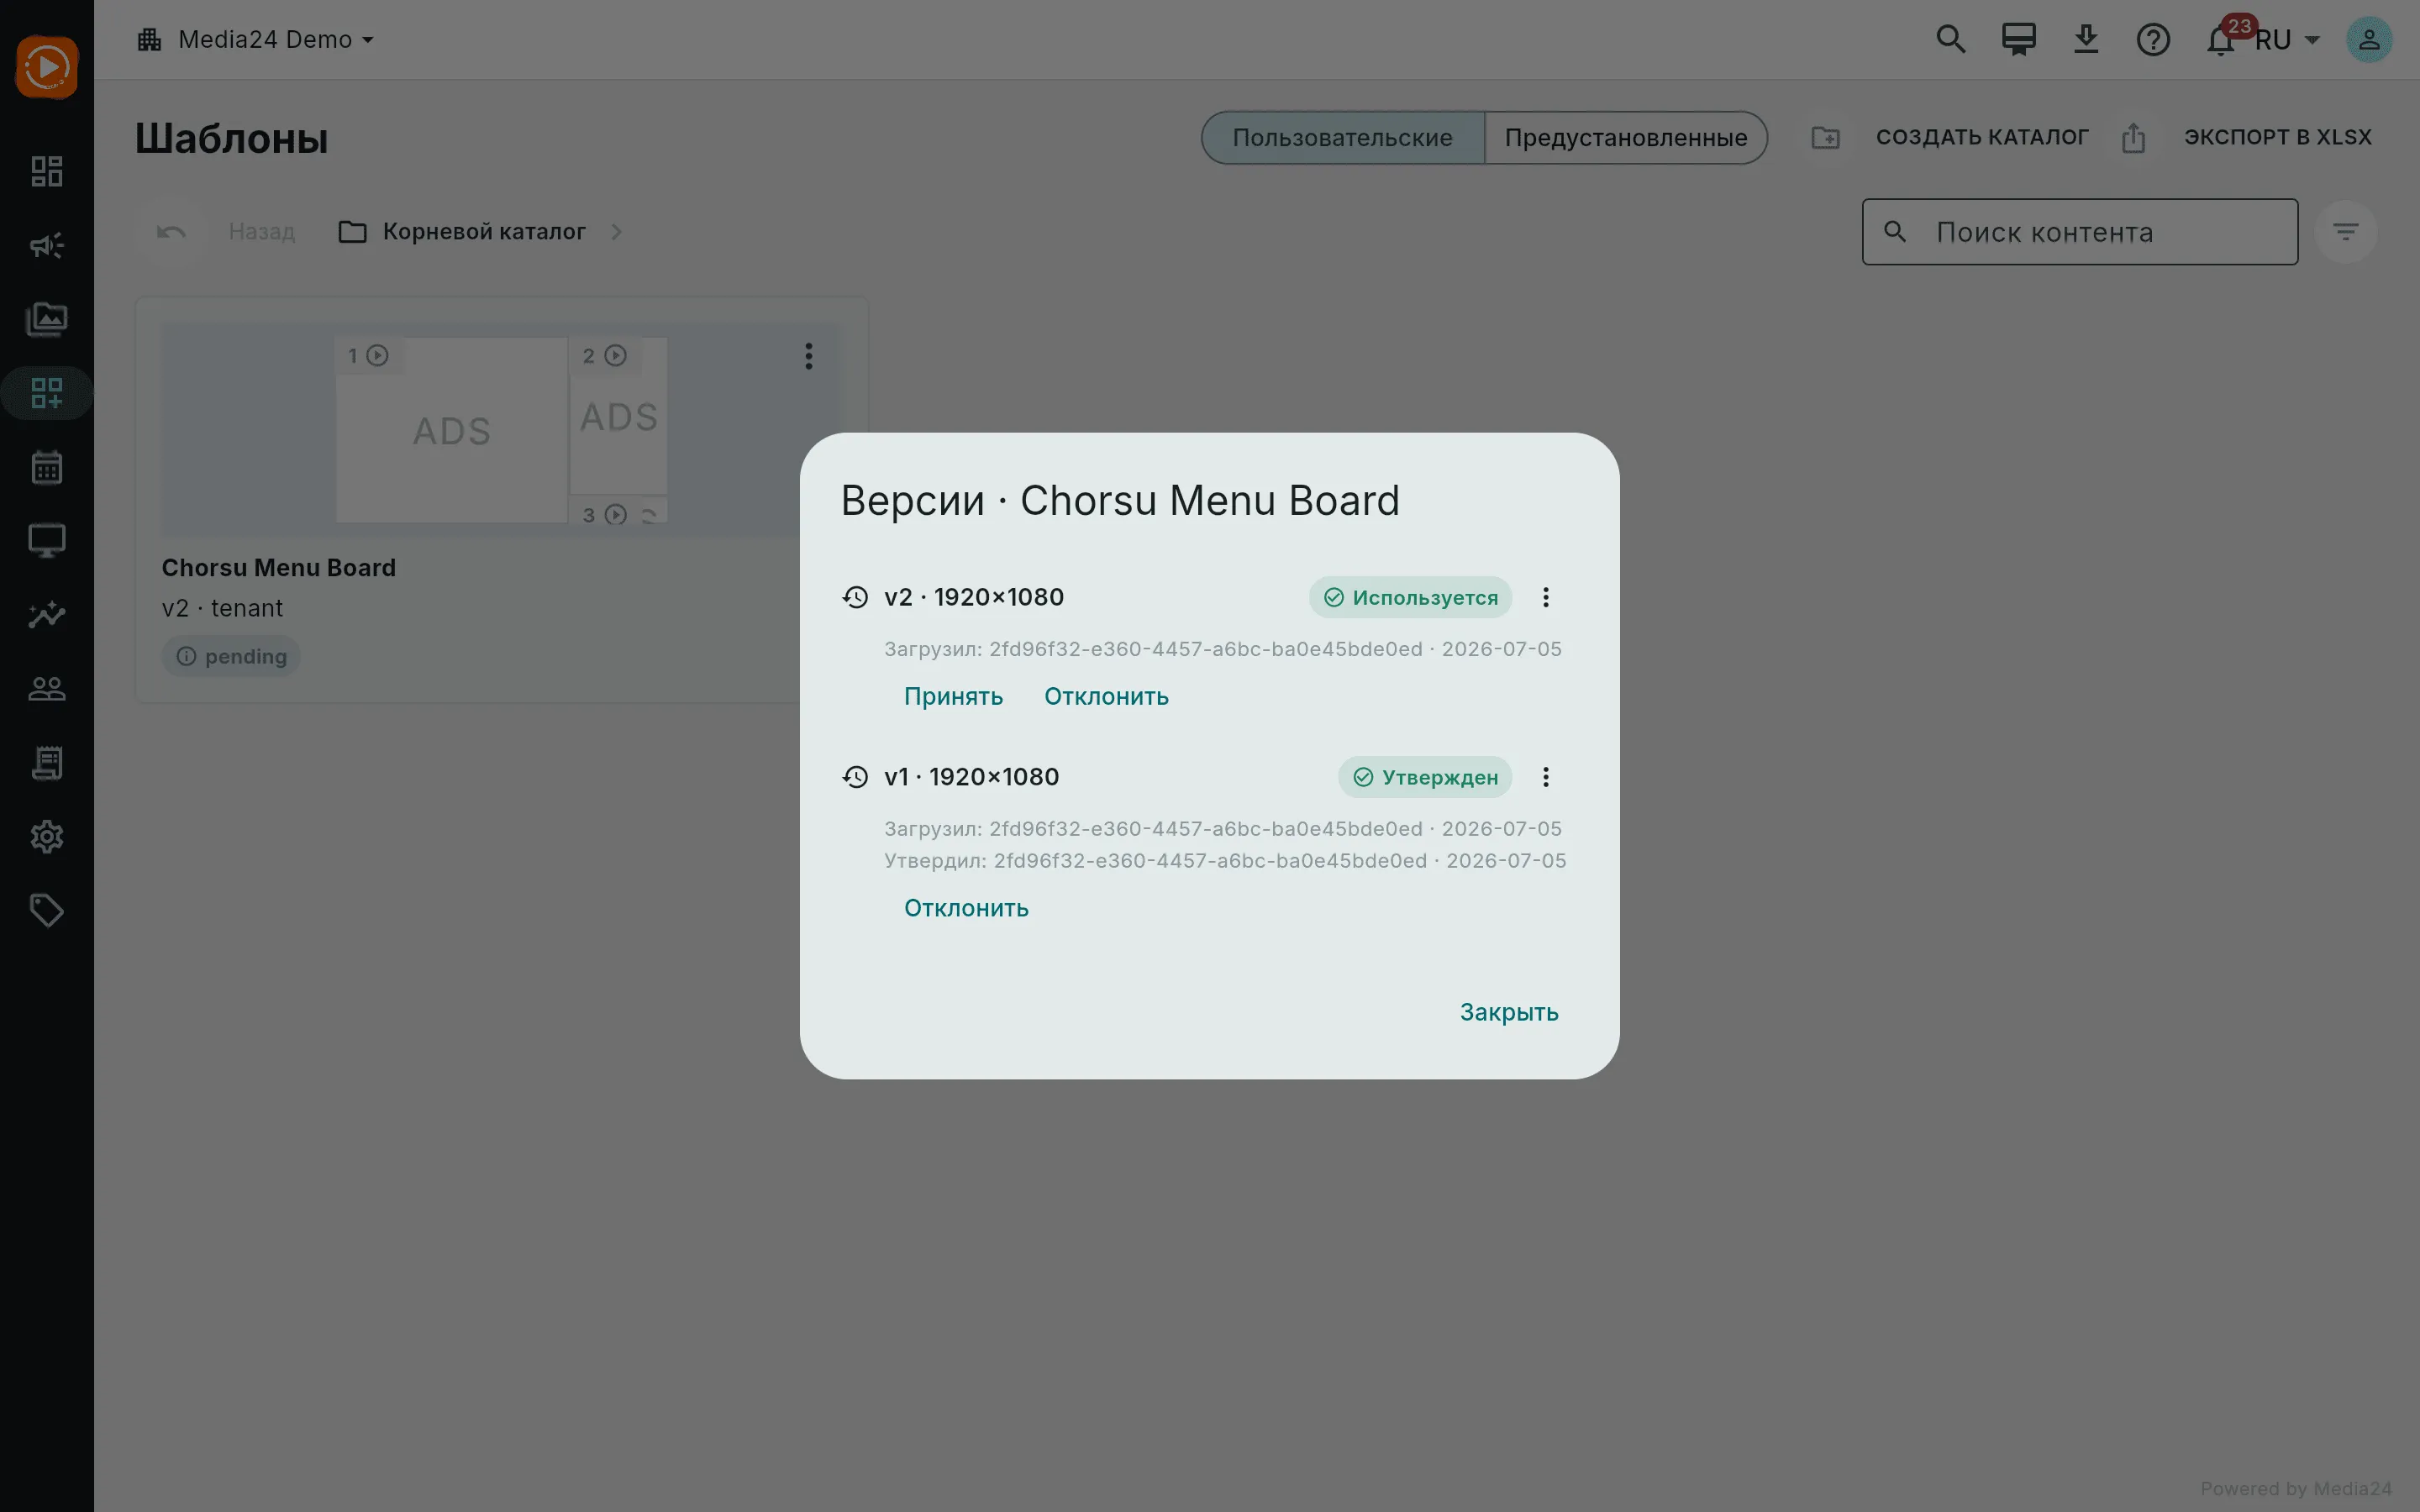The width and height of the screenshot is (2420, 1512).
Task: Open the tags label sidebar icon
Action: pos(47,911)
